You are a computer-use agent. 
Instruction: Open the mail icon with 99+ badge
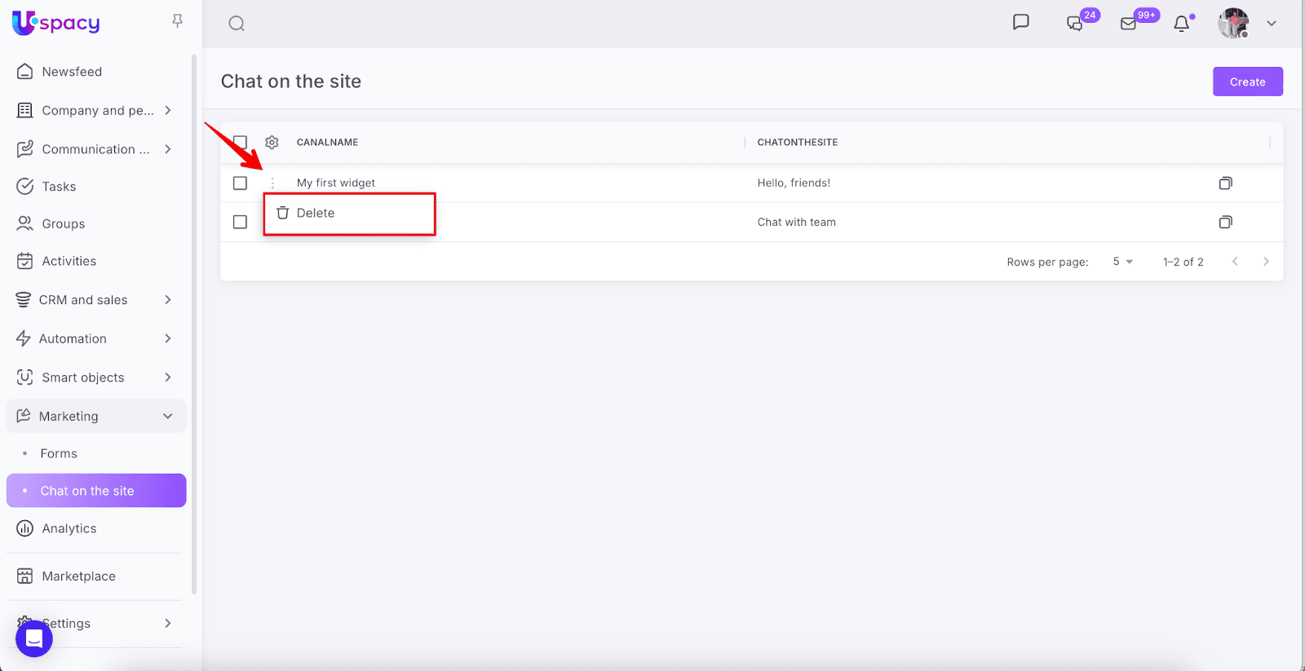[1129, 24]
